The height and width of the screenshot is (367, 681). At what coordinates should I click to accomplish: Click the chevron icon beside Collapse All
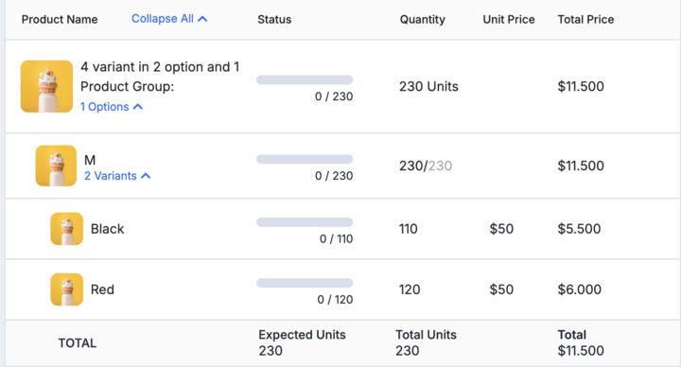point(202,19)
